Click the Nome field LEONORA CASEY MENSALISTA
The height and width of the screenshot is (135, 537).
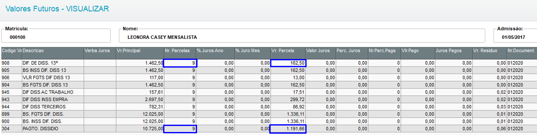[x=302, y=36]
